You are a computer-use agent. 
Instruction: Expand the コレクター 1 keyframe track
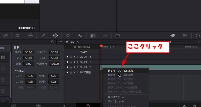tap(77, 57)
